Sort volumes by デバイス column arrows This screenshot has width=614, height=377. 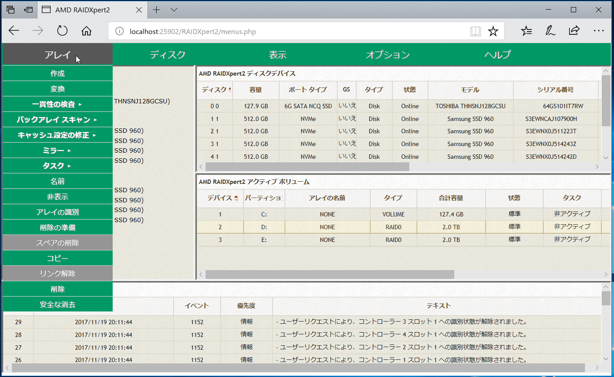236,198
